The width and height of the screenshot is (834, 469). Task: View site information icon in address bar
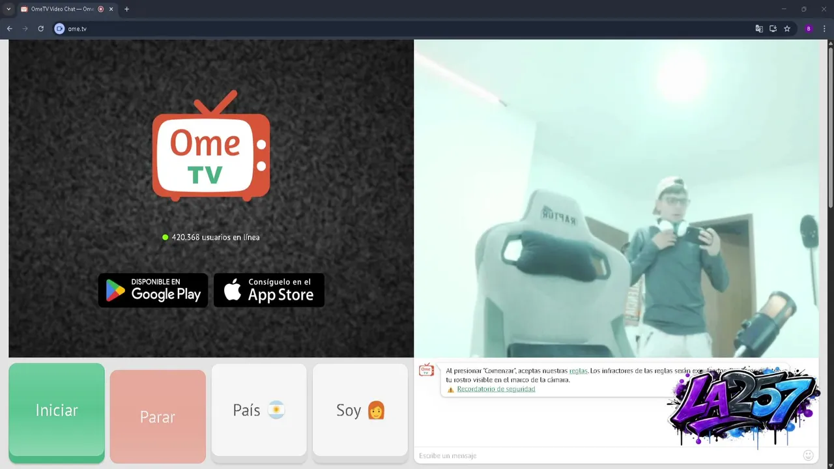click(x=59, y=29)
